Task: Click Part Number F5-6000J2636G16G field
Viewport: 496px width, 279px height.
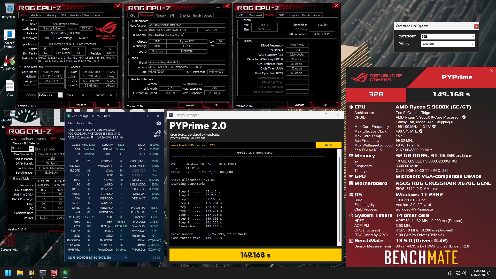Action: pos(50,168)
